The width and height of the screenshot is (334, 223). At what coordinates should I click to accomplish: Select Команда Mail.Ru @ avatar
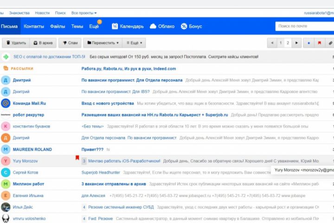coord(6,103)
